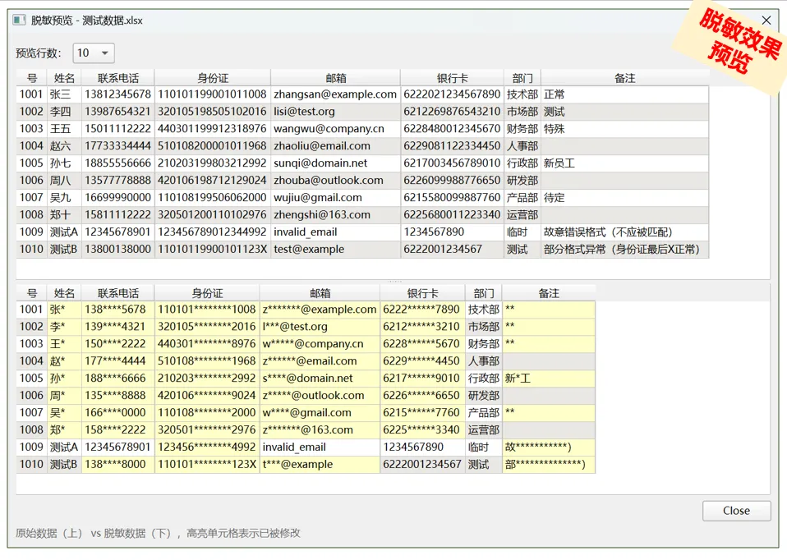
Task: Select masked department cell 研发部
Action: point(484,396)
